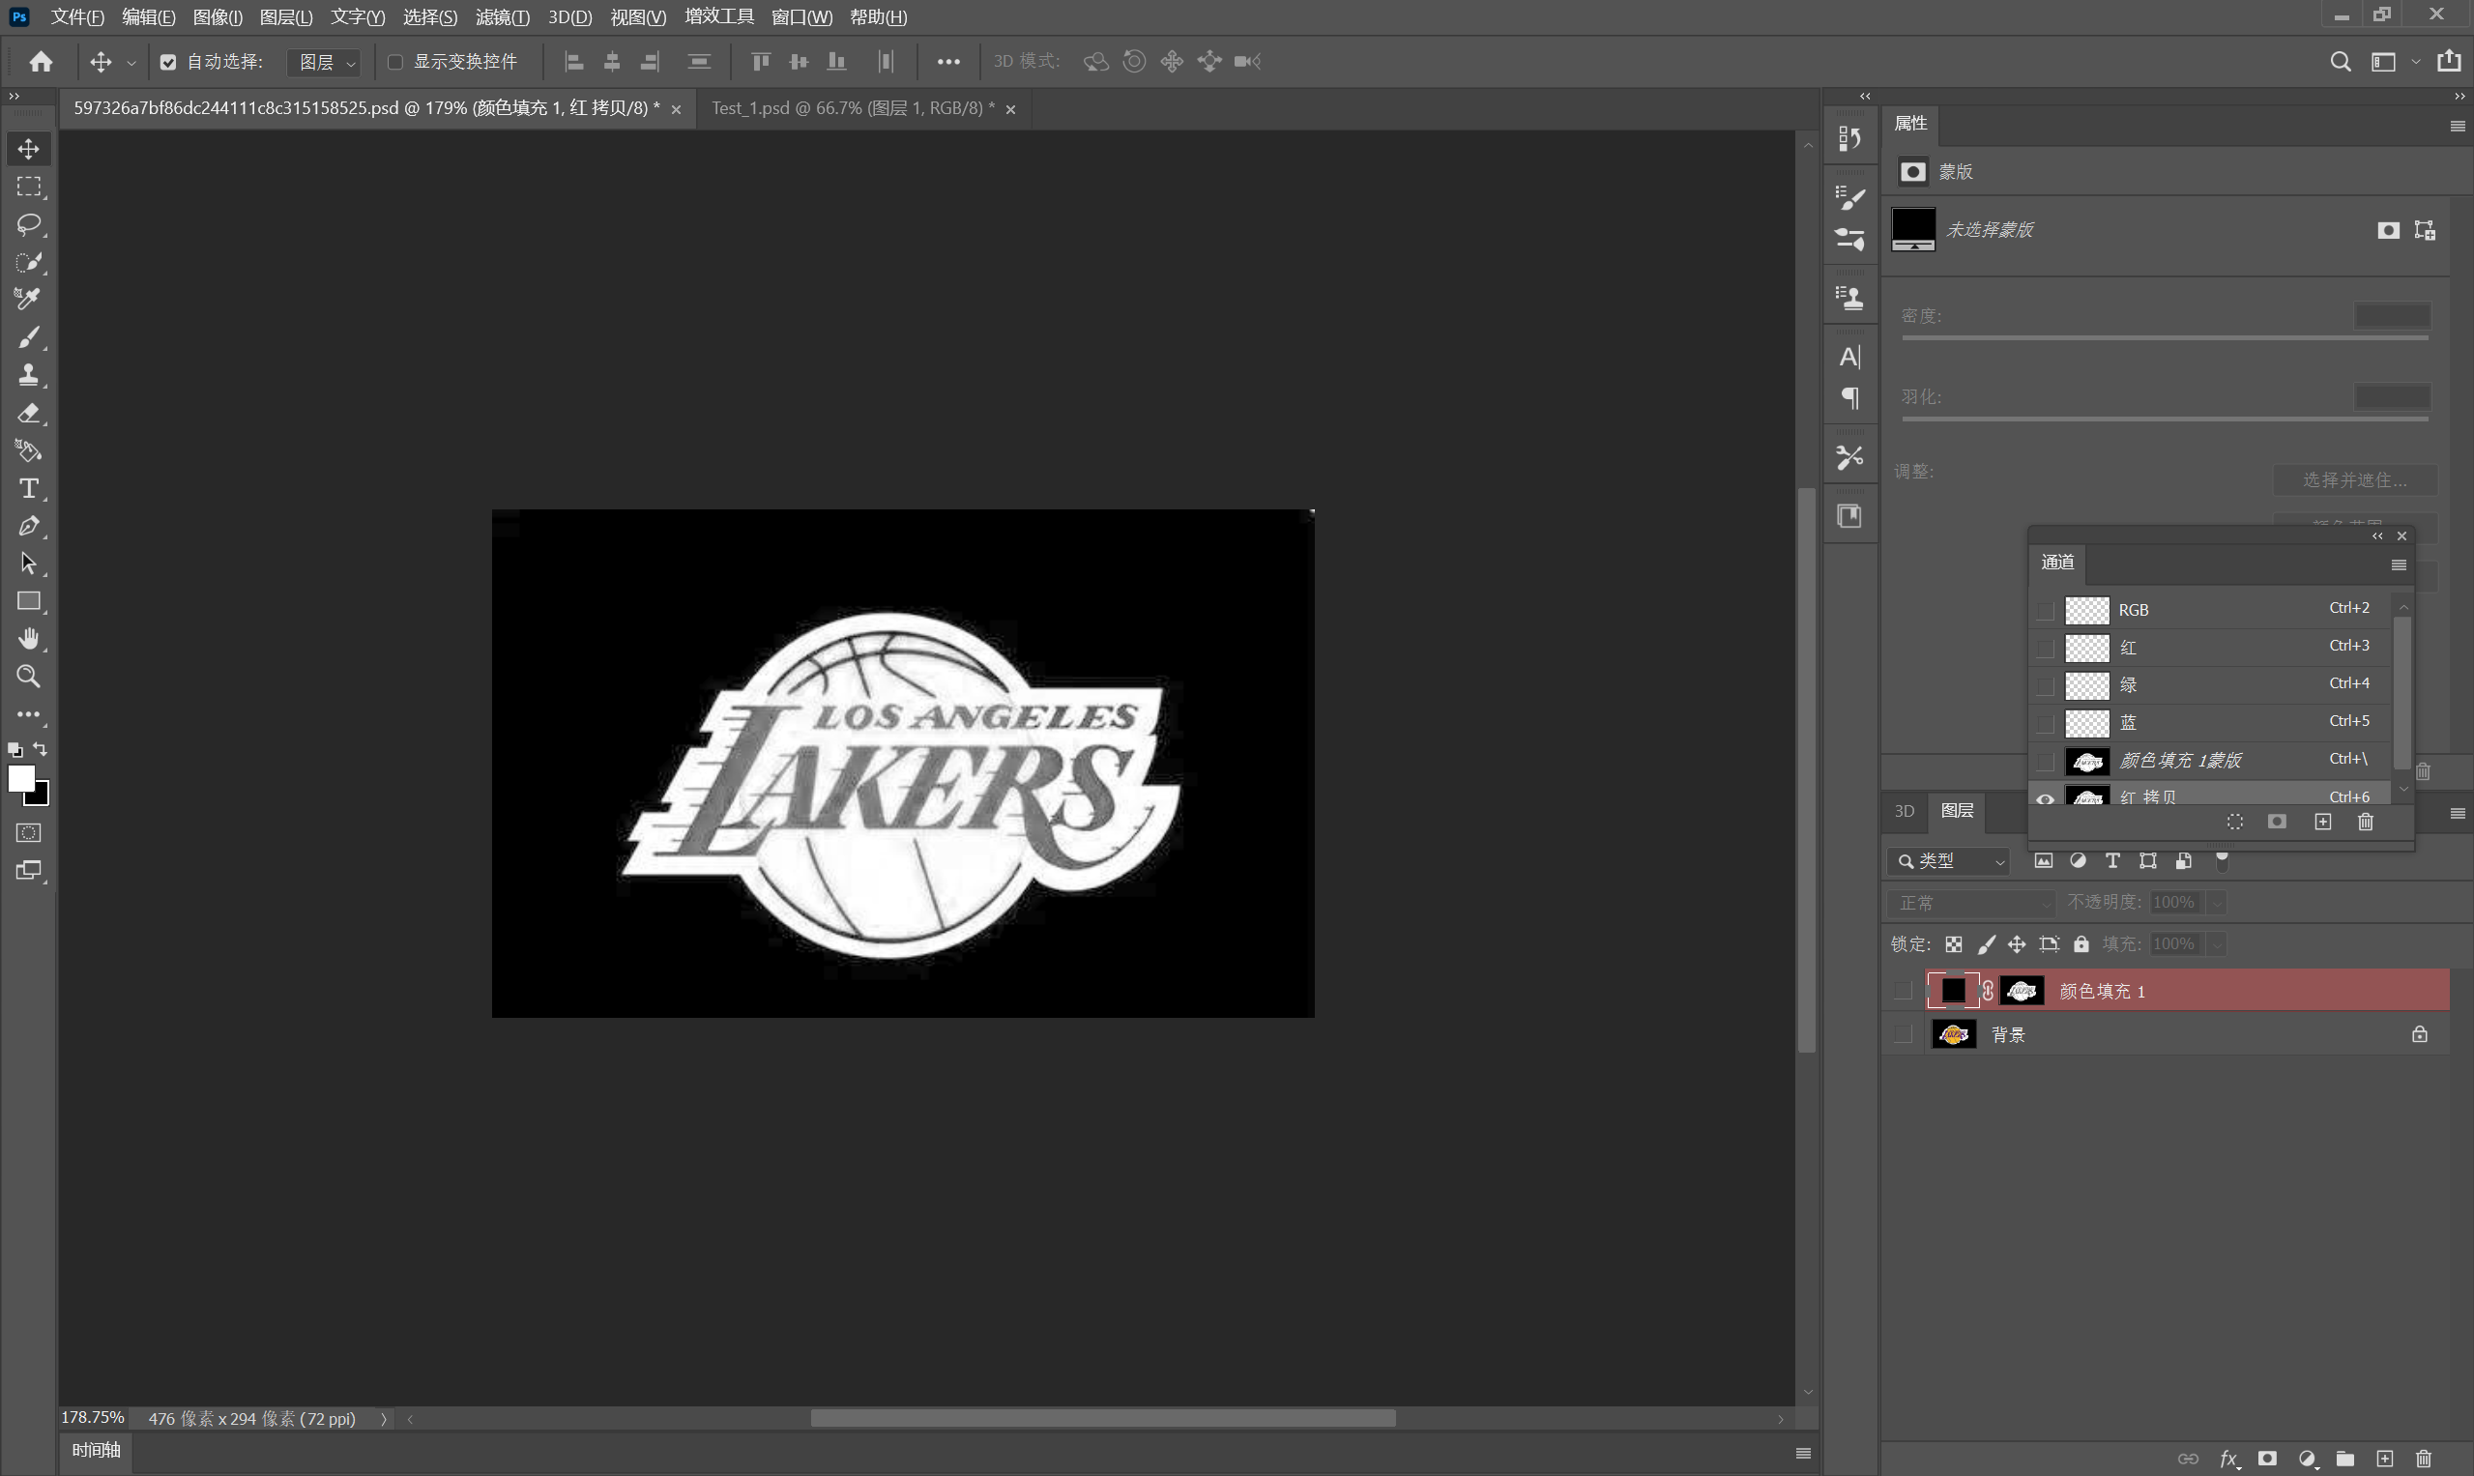Select the Lasso tool
This screenshot has height=1476, width=2474.
click(29, 224)
